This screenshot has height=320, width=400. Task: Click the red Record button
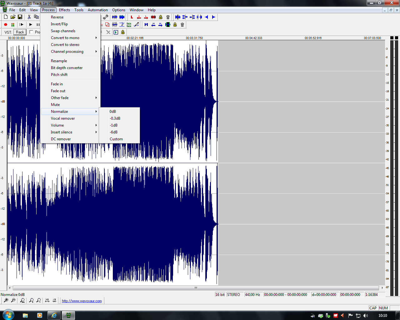6,25
